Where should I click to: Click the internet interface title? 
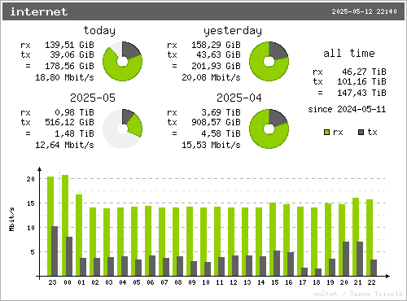tap(39, 11)
